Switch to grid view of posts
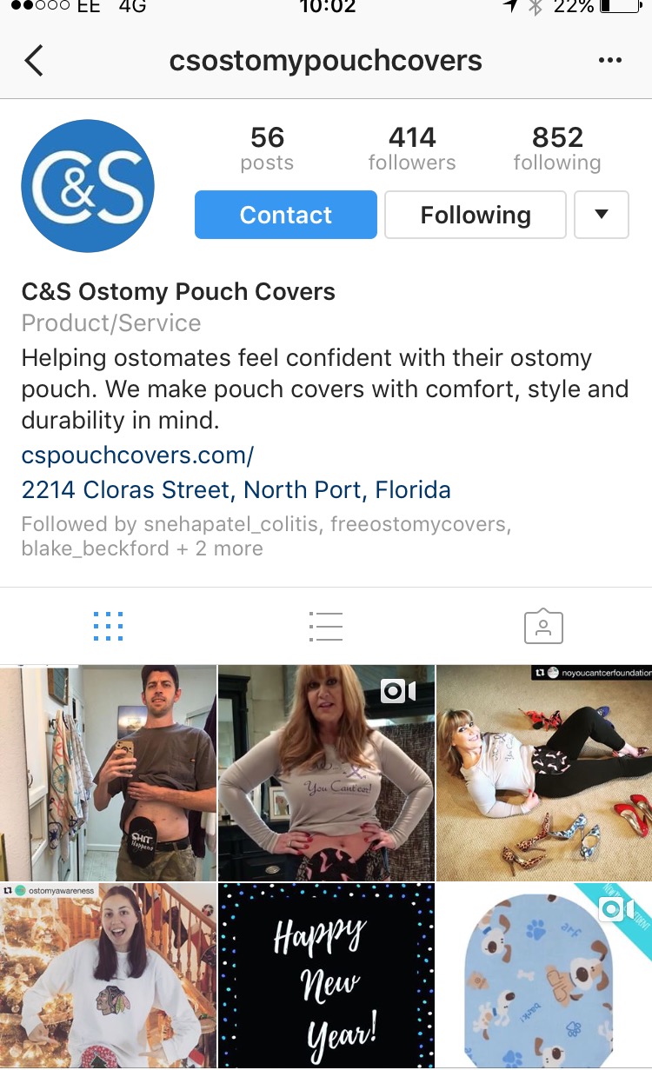The width and height of the screenshot is (652, 1070). [x=108, y=626]
